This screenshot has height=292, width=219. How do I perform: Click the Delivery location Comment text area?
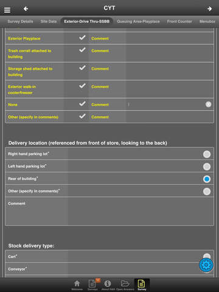(109, 211)
